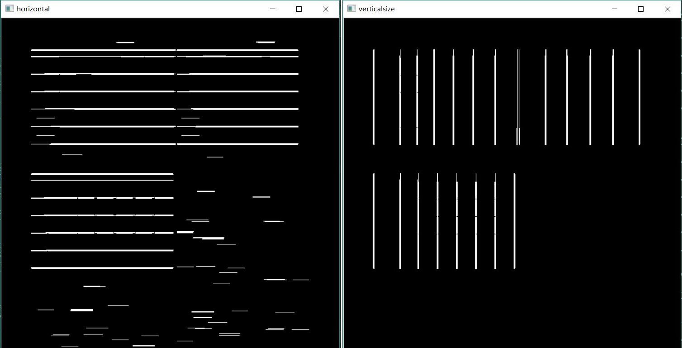Close the horizontal window
The width and height of the screenshot is (682, 348).
325,9
